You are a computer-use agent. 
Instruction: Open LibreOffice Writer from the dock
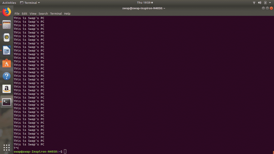(7, 50)
